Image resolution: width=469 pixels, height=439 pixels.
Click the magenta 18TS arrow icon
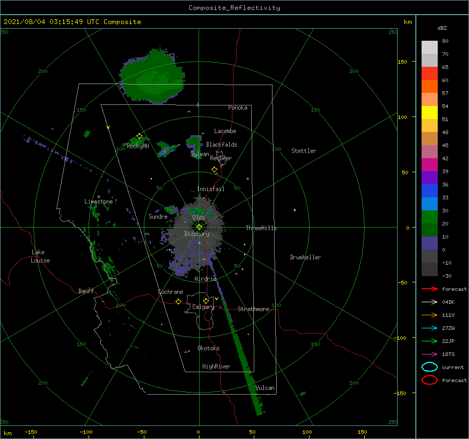coord(429,354)
